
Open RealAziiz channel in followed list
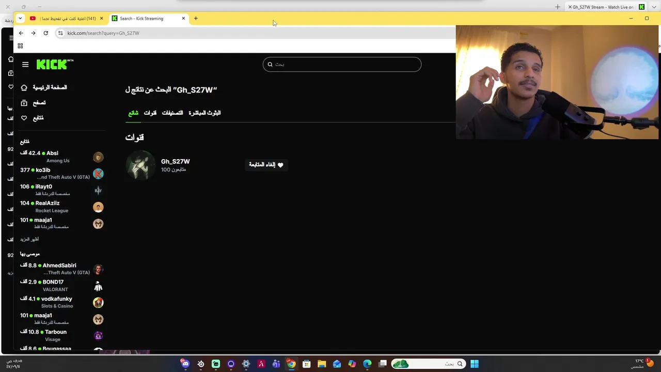(62, 207)
